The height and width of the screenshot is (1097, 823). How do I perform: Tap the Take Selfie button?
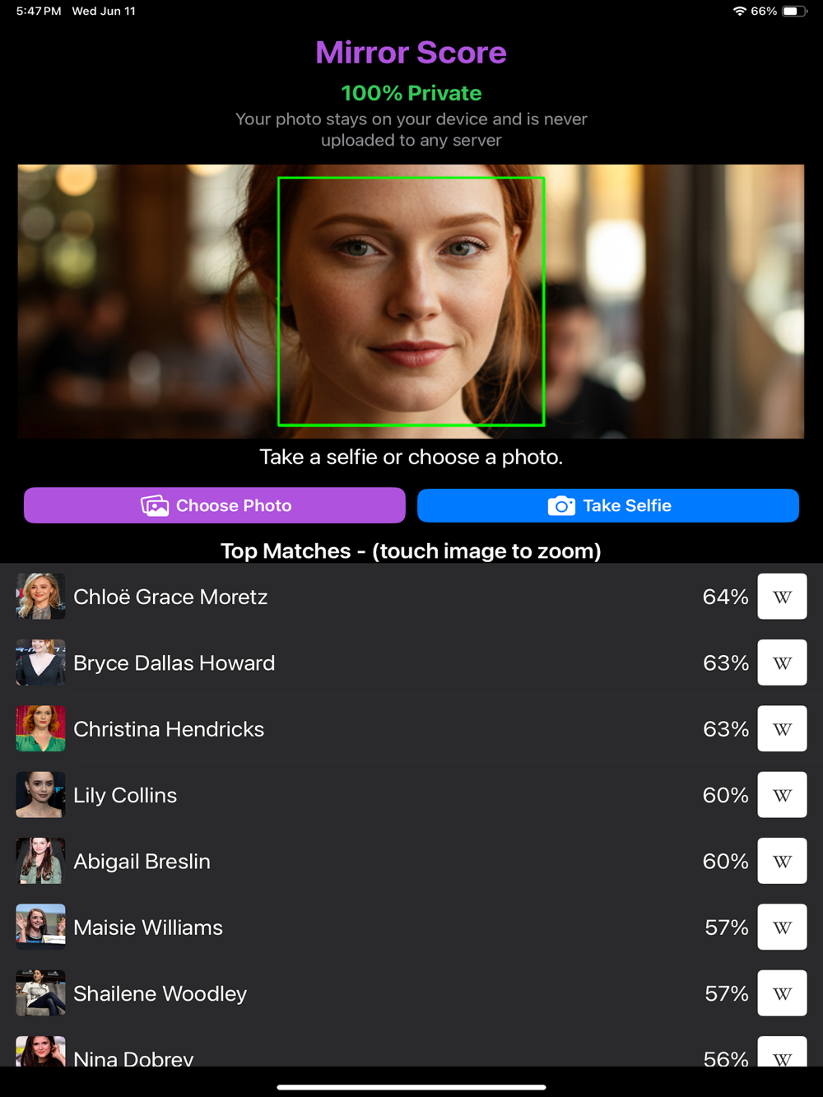click(608, 505)
